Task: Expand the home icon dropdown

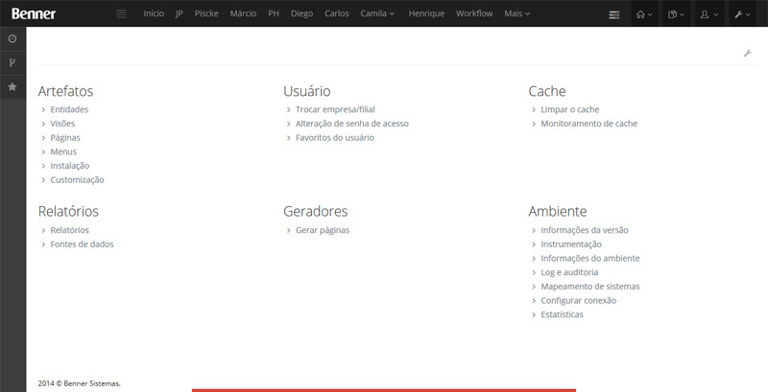Action: point(644,14)
